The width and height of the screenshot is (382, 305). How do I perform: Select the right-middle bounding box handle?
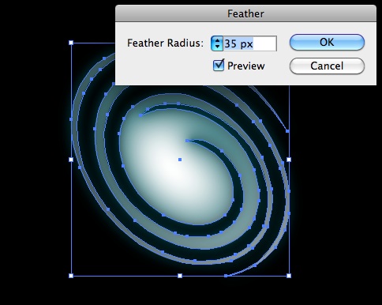pyautogui.click(x=289, y=160)
